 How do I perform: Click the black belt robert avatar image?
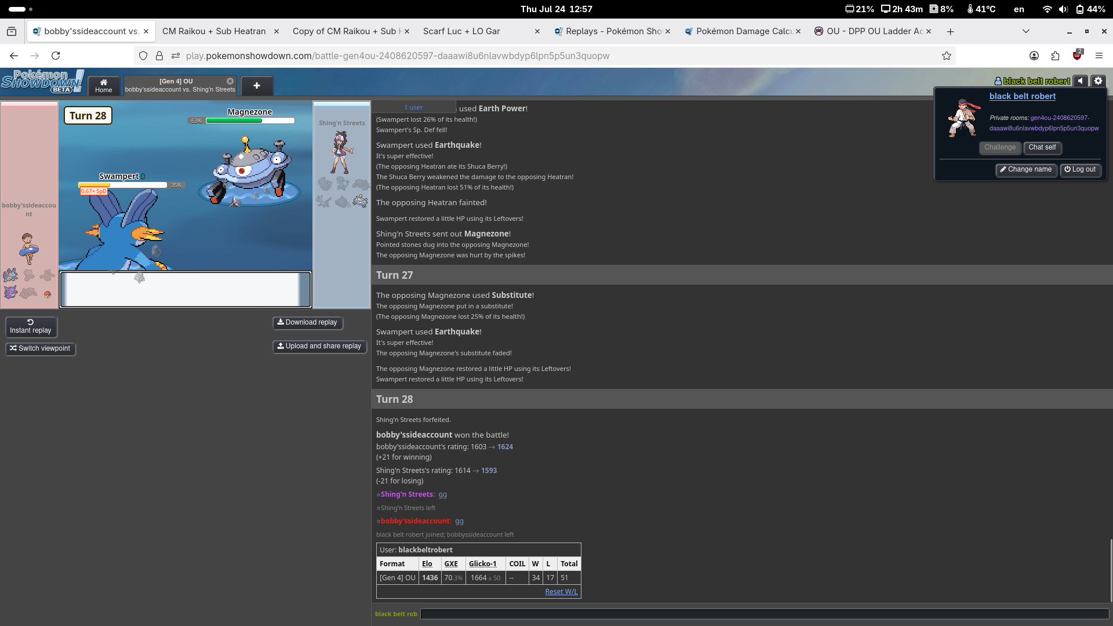point(963,118)
